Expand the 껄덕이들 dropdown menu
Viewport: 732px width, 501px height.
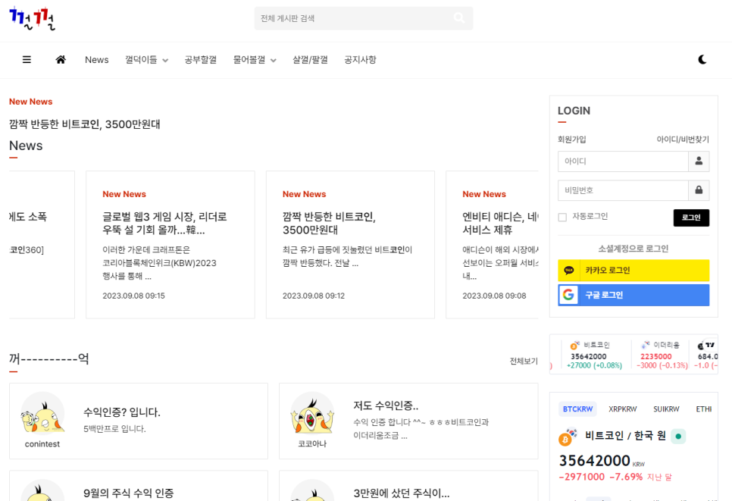coord(146,60)
